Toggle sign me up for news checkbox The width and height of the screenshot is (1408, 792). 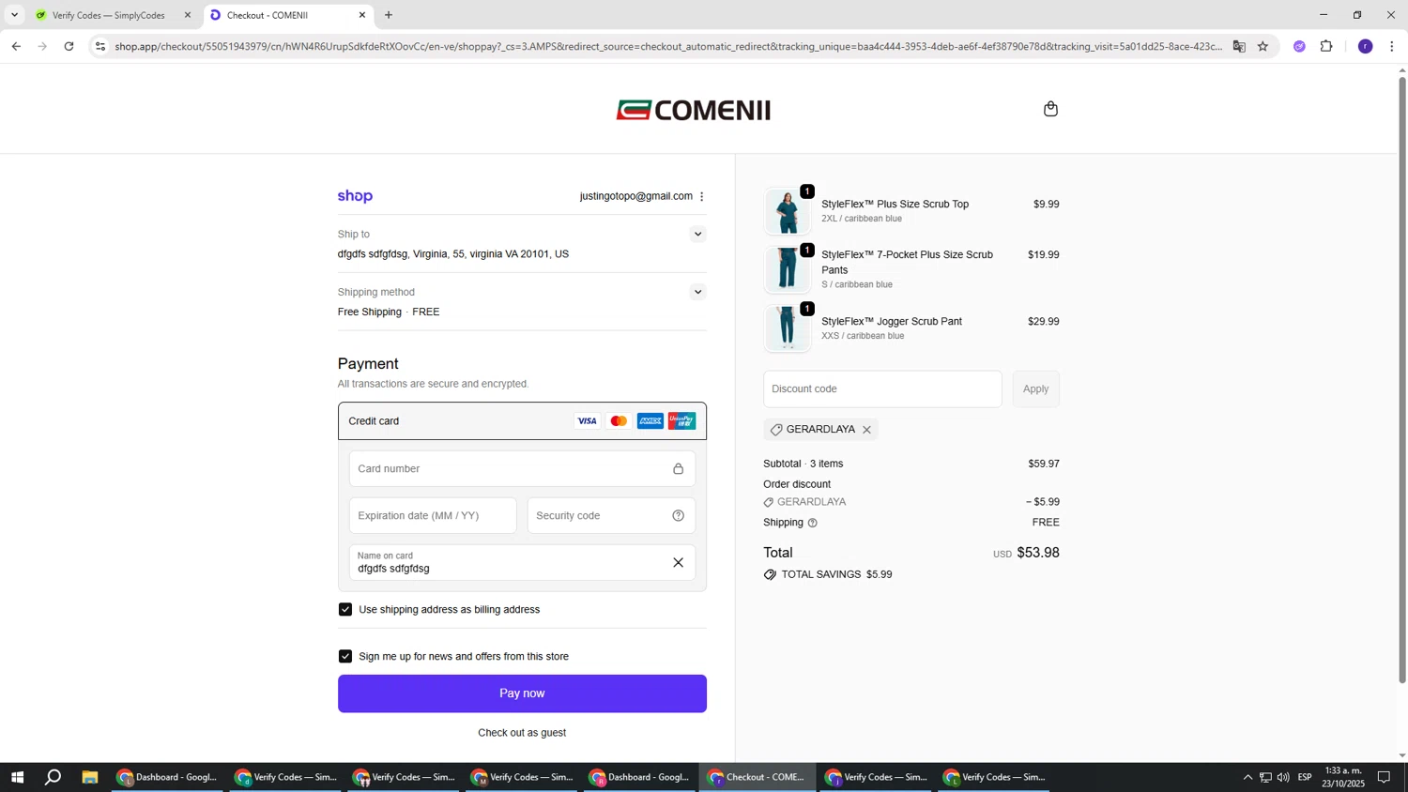click(345, 657)
